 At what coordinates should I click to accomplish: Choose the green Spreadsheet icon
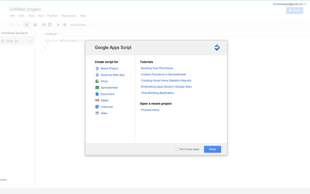[x=97, y=88]
